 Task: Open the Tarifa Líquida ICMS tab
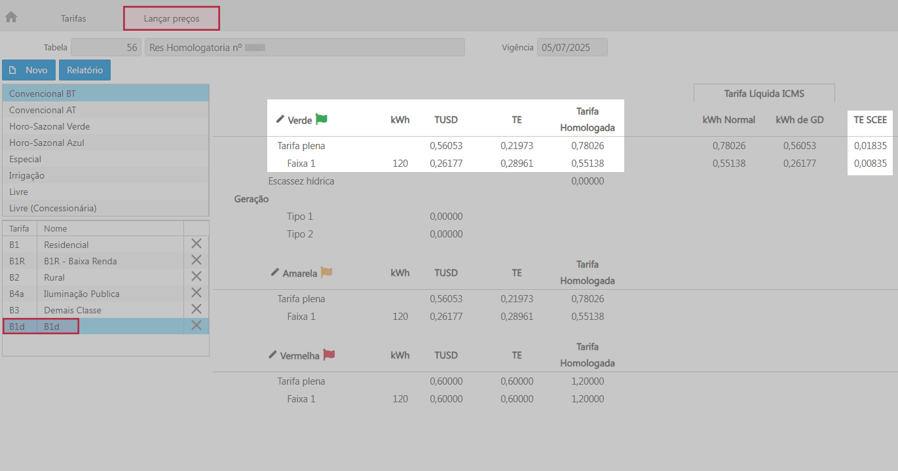coord(764,94)
